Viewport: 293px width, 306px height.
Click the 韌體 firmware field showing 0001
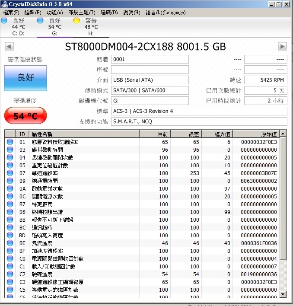tap(150, 59)
